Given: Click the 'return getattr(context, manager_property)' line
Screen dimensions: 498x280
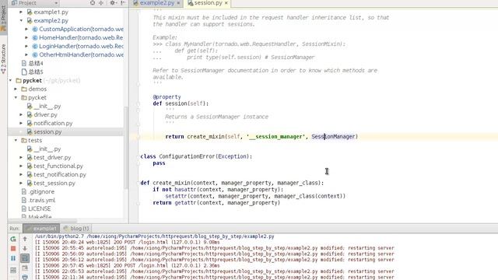Looking at the screenshot, I should 216,203.
